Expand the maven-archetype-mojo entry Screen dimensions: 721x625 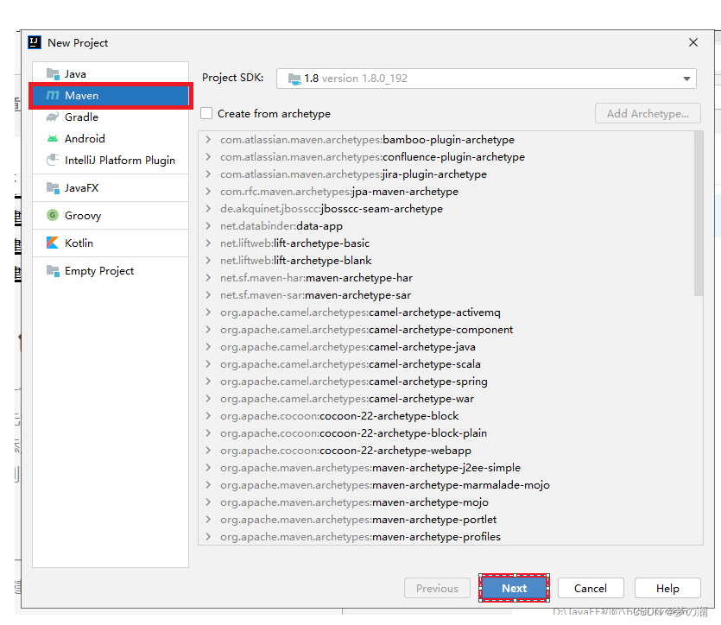tap(208, 502)
